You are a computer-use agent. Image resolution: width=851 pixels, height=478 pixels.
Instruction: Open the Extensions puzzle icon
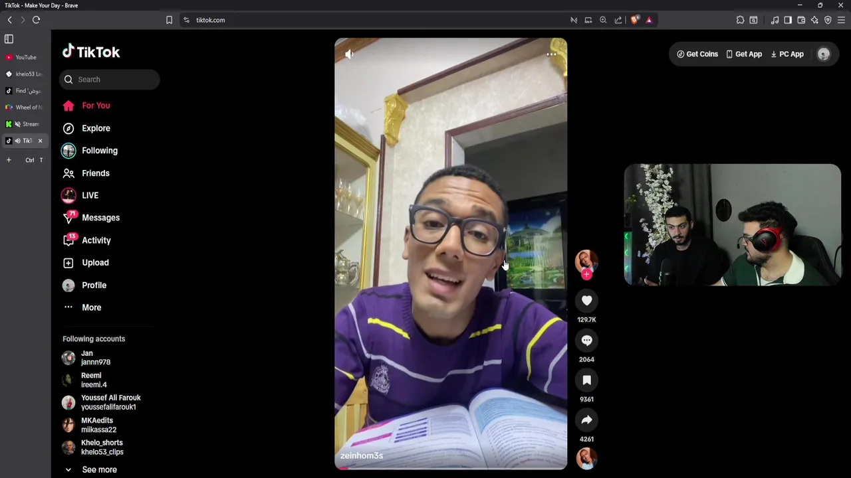point(740,20)
